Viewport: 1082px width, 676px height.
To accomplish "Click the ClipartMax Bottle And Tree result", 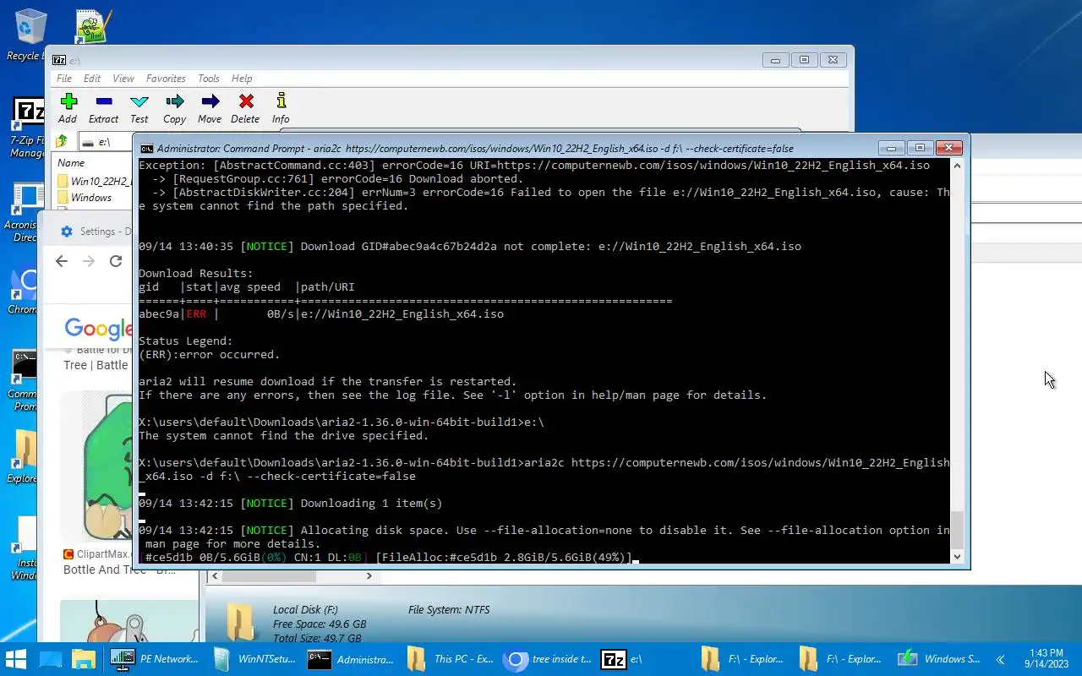I will click(x=119, y=562).
